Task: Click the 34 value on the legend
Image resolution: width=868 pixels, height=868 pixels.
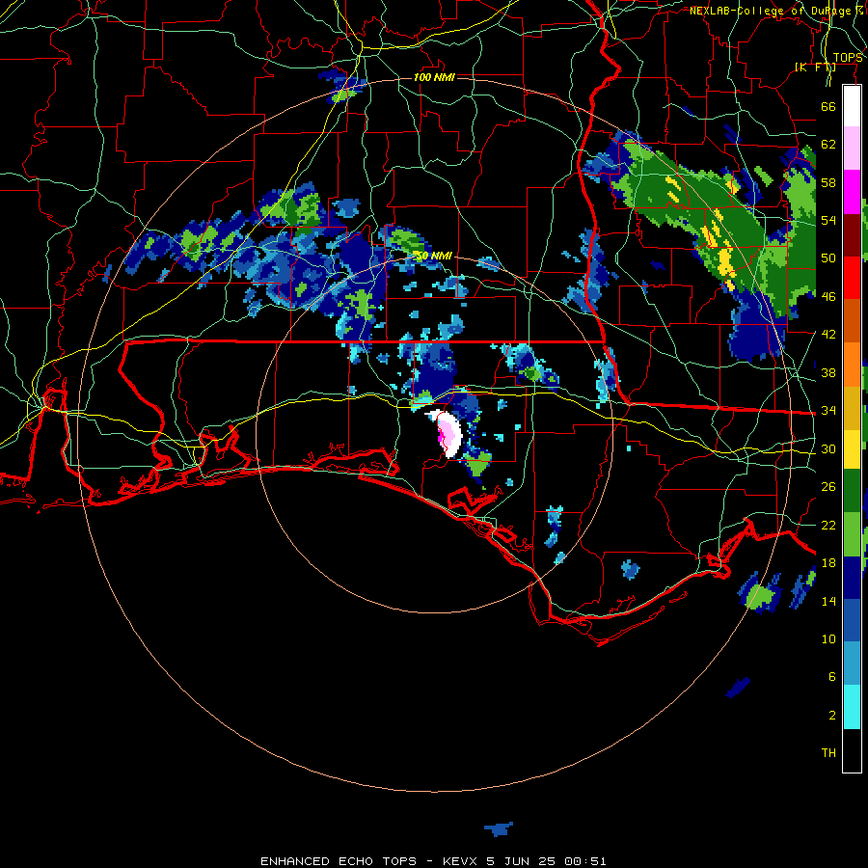Action: 828,411
